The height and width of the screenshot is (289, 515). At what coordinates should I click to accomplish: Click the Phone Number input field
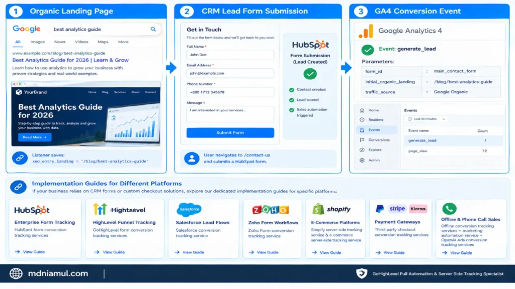tap(230, 92)
